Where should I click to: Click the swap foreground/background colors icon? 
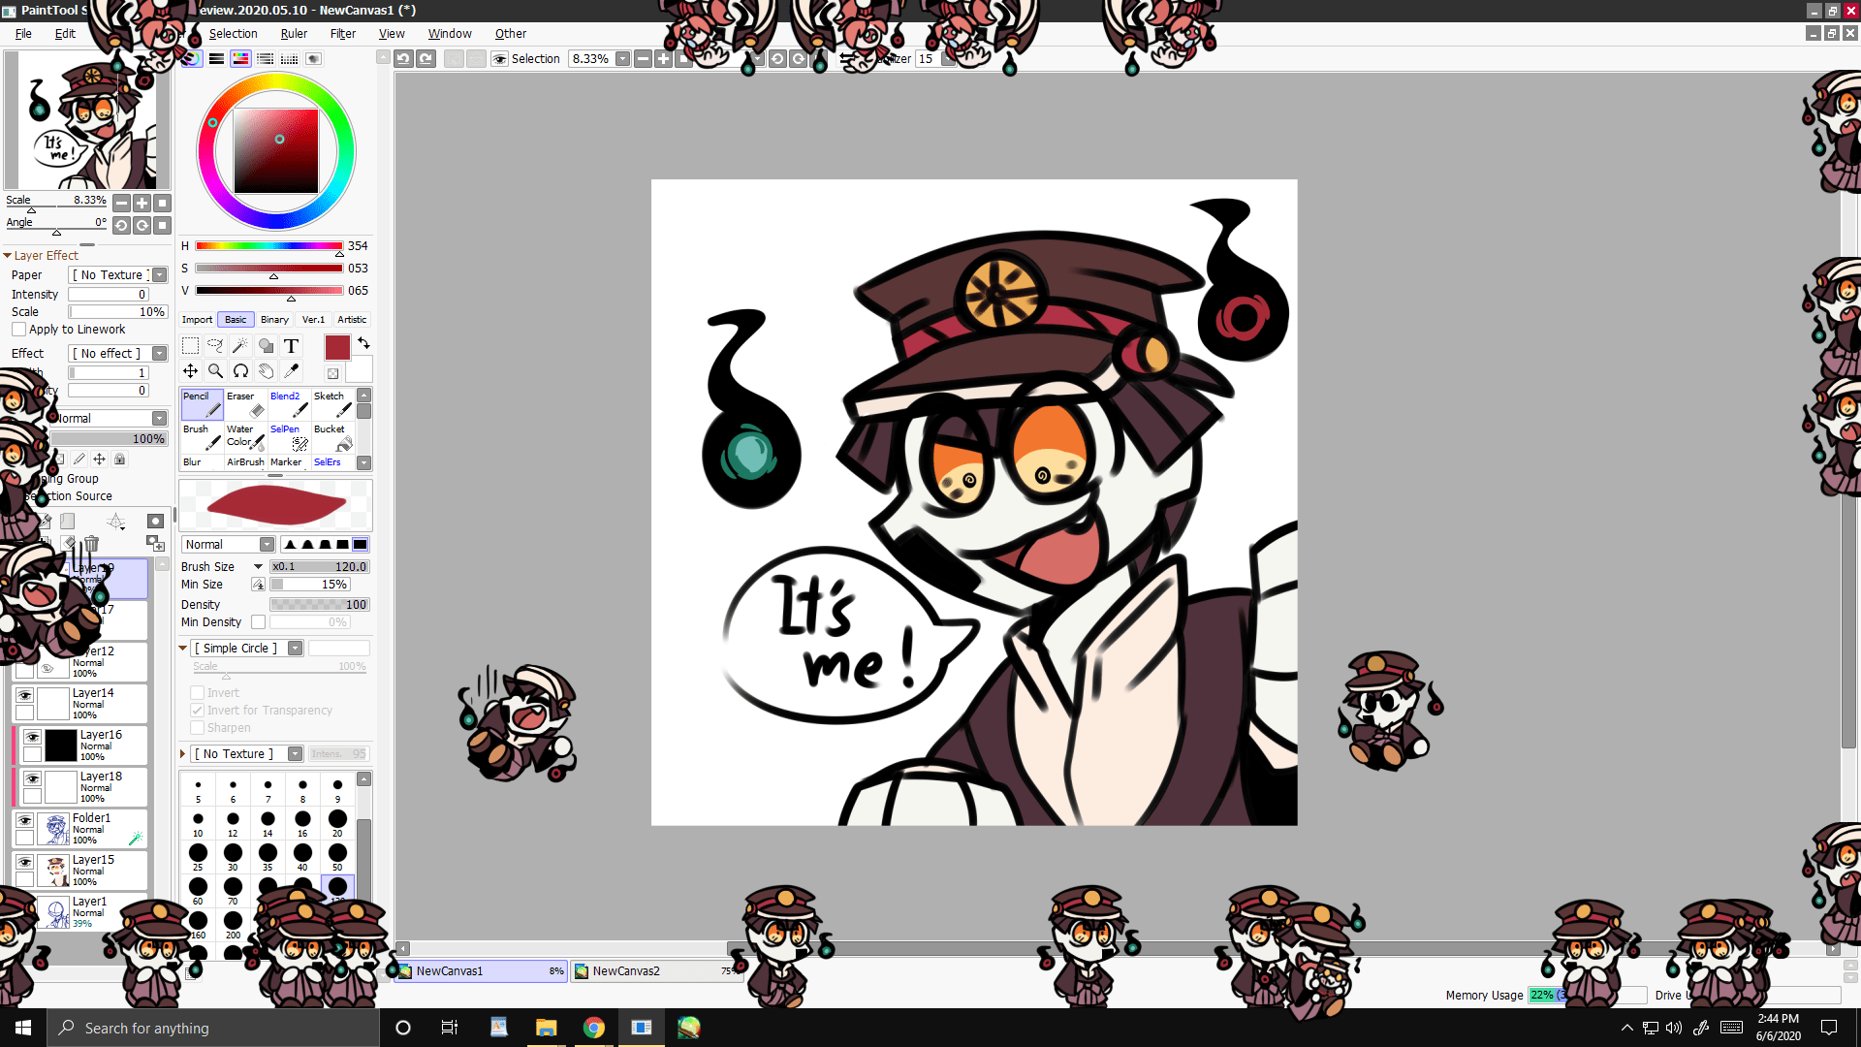[363, 343]
